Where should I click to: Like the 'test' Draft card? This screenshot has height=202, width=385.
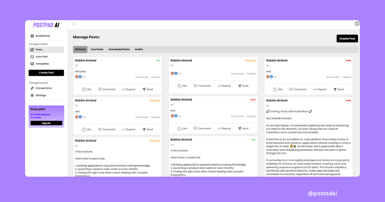point(182,128)
